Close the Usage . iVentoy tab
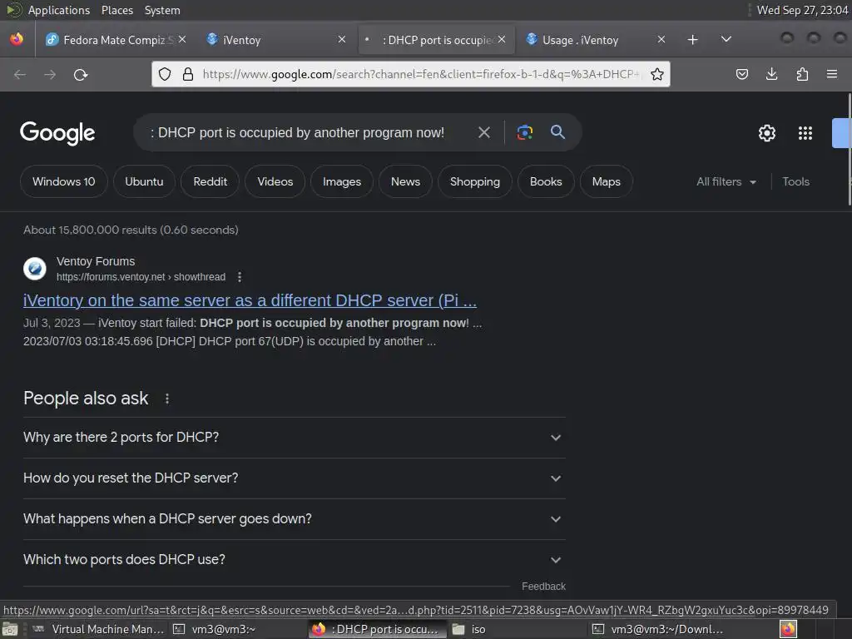 pyautogui.click(x=661, y=39)
